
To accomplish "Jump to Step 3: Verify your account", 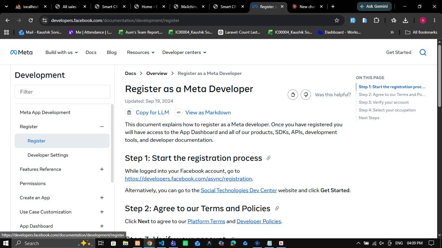I will [384, 102].
